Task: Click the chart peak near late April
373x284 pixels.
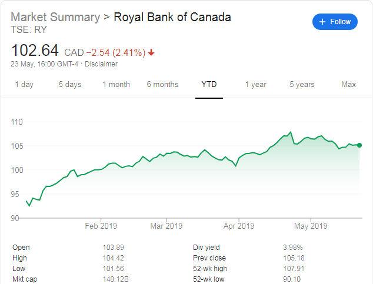Action: 291,132
